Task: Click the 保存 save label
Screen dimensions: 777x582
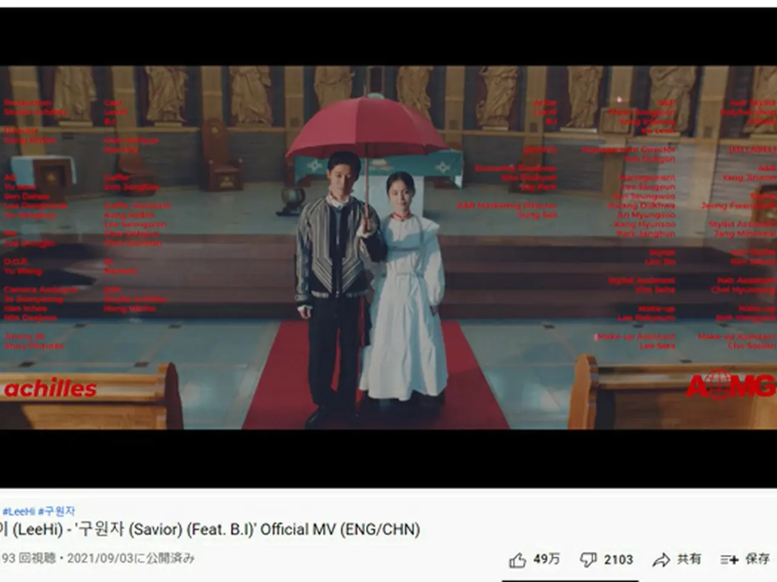Action: click(x=758, y=559)
